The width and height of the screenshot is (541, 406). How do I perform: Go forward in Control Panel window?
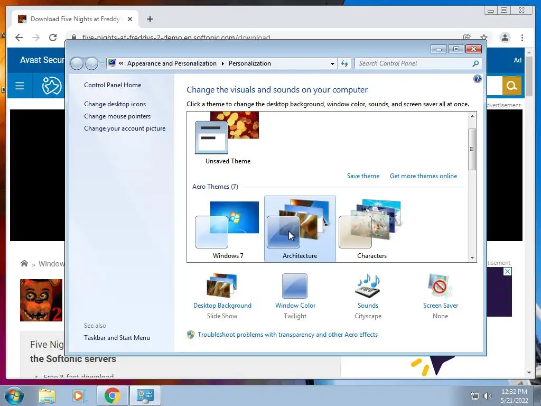point(91,63)
